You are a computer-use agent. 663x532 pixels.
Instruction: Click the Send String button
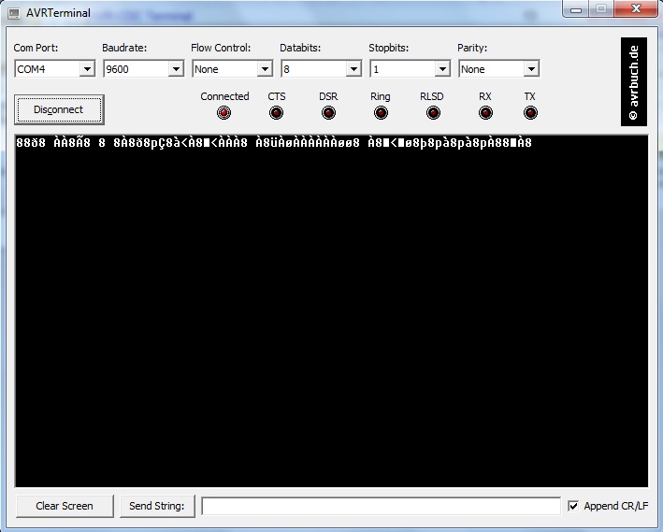click(x=157, y=506)
